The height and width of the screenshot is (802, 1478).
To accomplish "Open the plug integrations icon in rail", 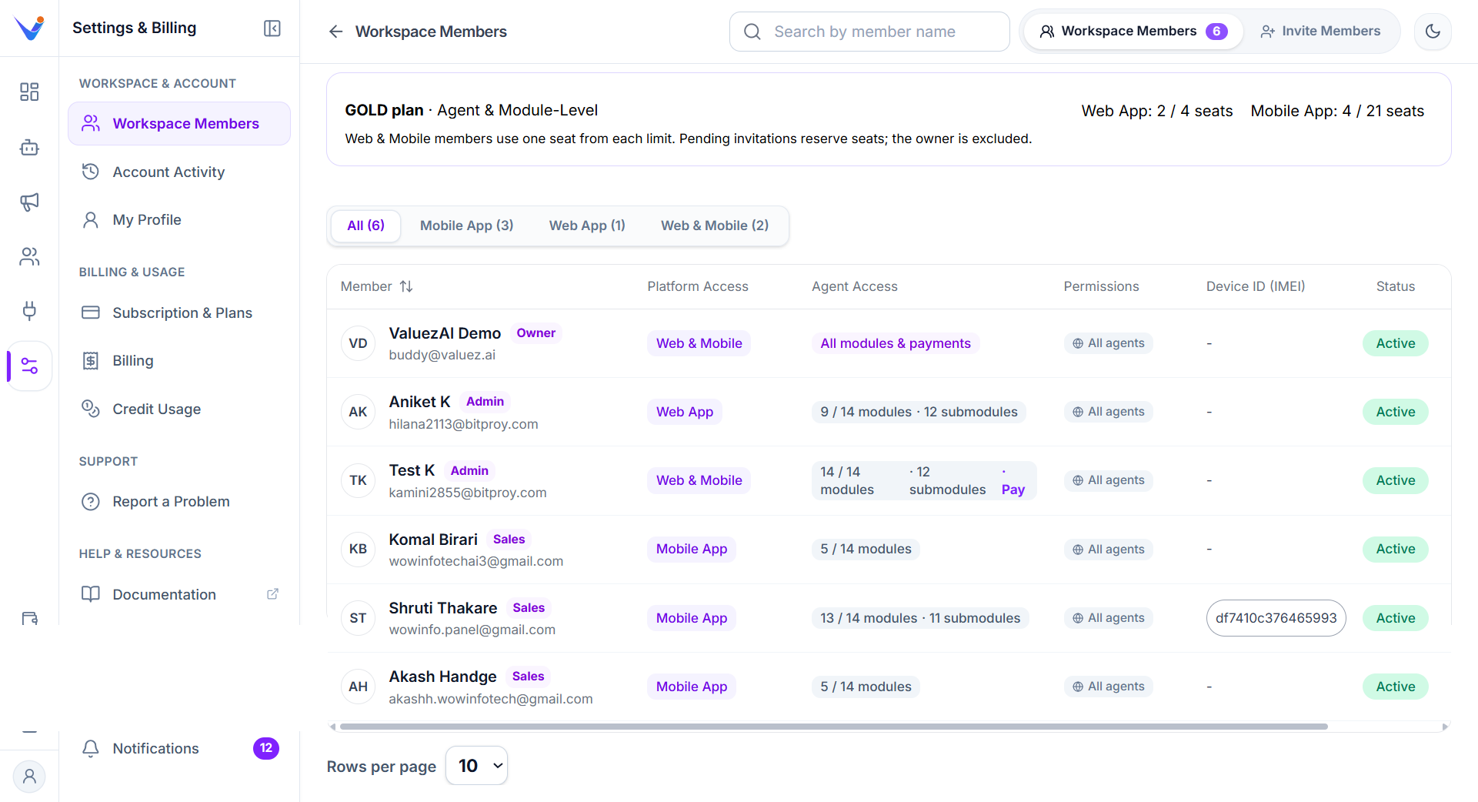I will [x=29, y=311].
